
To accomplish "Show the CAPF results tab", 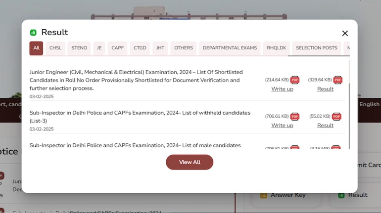I will click(x=117, y=48).
